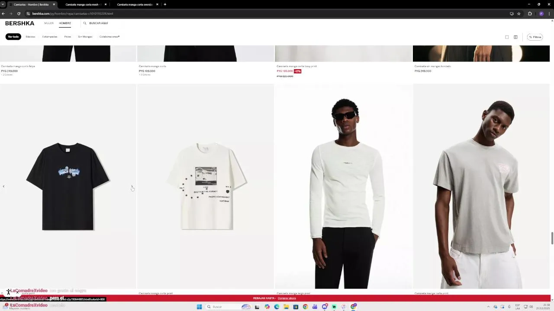Reload the Bershka page
This screenshot has height=311, width=554.
click(x=19, y=13)
